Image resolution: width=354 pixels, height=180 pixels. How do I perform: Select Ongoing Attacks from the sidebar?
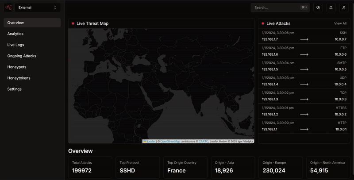click(x=22, y=56)
